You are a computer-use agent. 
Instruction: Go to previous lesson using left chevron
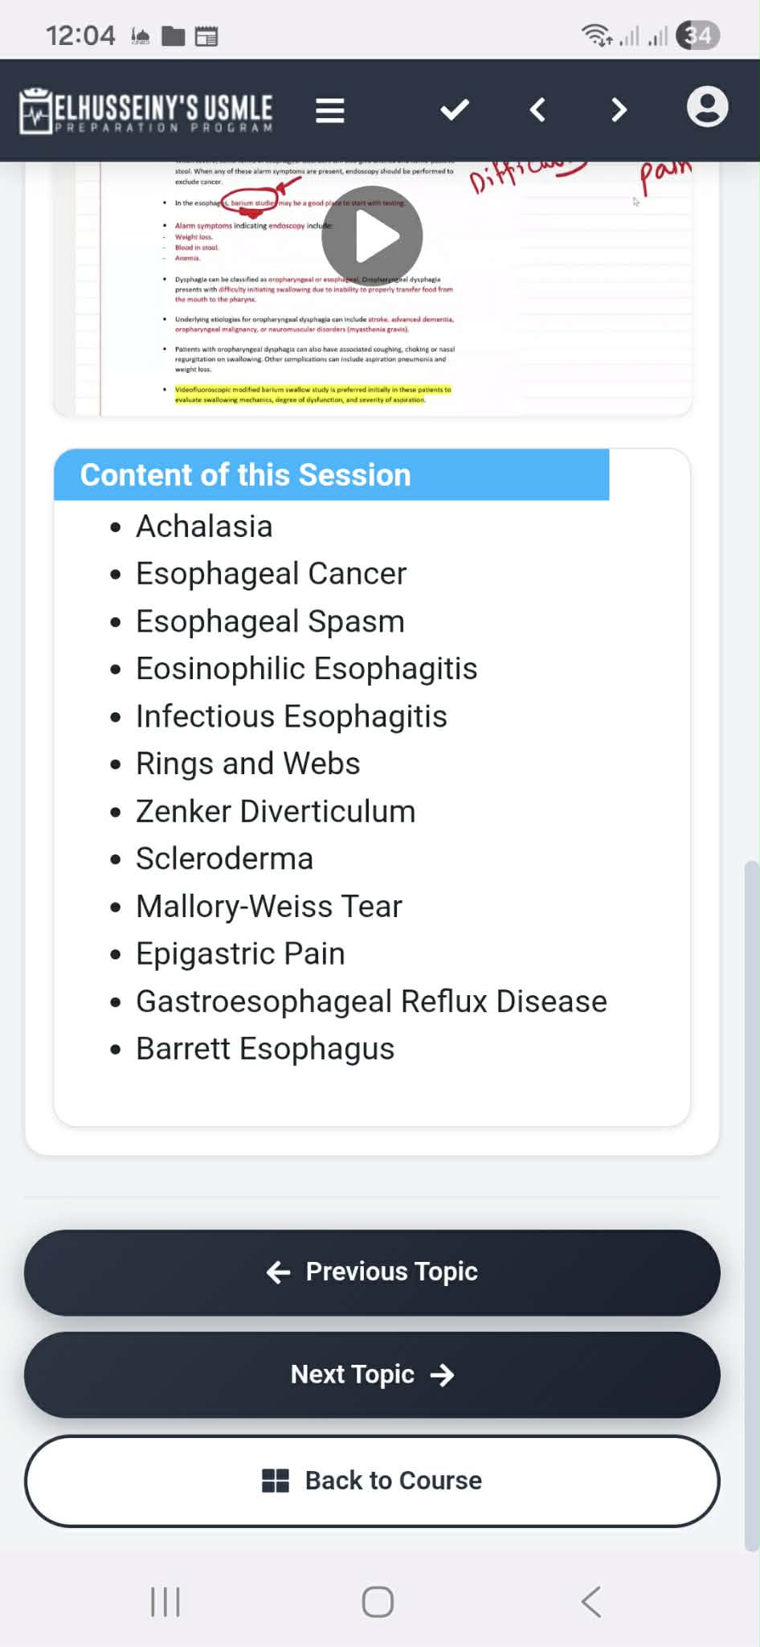point(538,109)
